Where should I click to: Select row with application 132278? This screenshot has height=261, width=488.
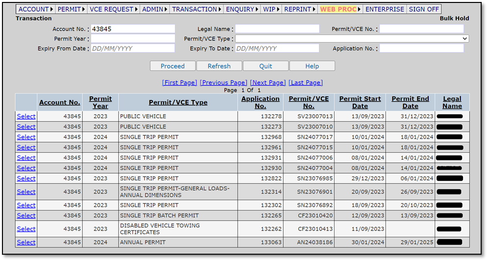(x=26, y=116)
